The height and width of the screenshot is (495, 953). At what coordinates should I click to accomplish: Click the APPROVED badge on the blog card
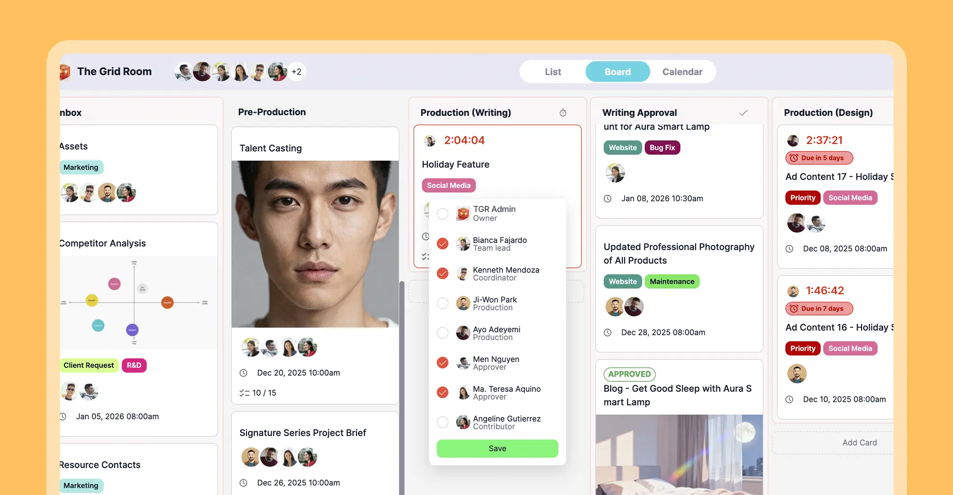tap(629, 374)
